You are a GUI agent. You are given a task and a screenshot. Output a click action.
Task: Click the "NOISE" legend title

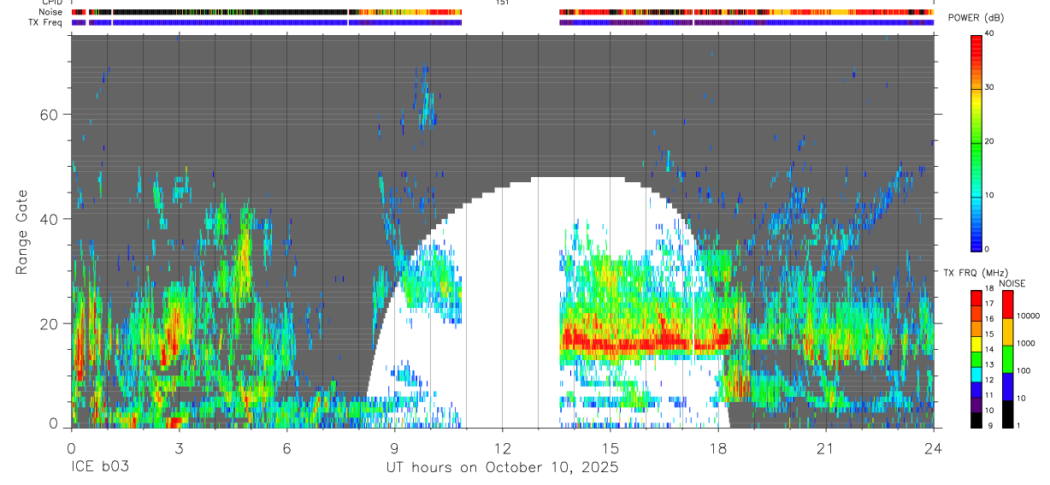pyautogui.click(x=1012, y=283)
